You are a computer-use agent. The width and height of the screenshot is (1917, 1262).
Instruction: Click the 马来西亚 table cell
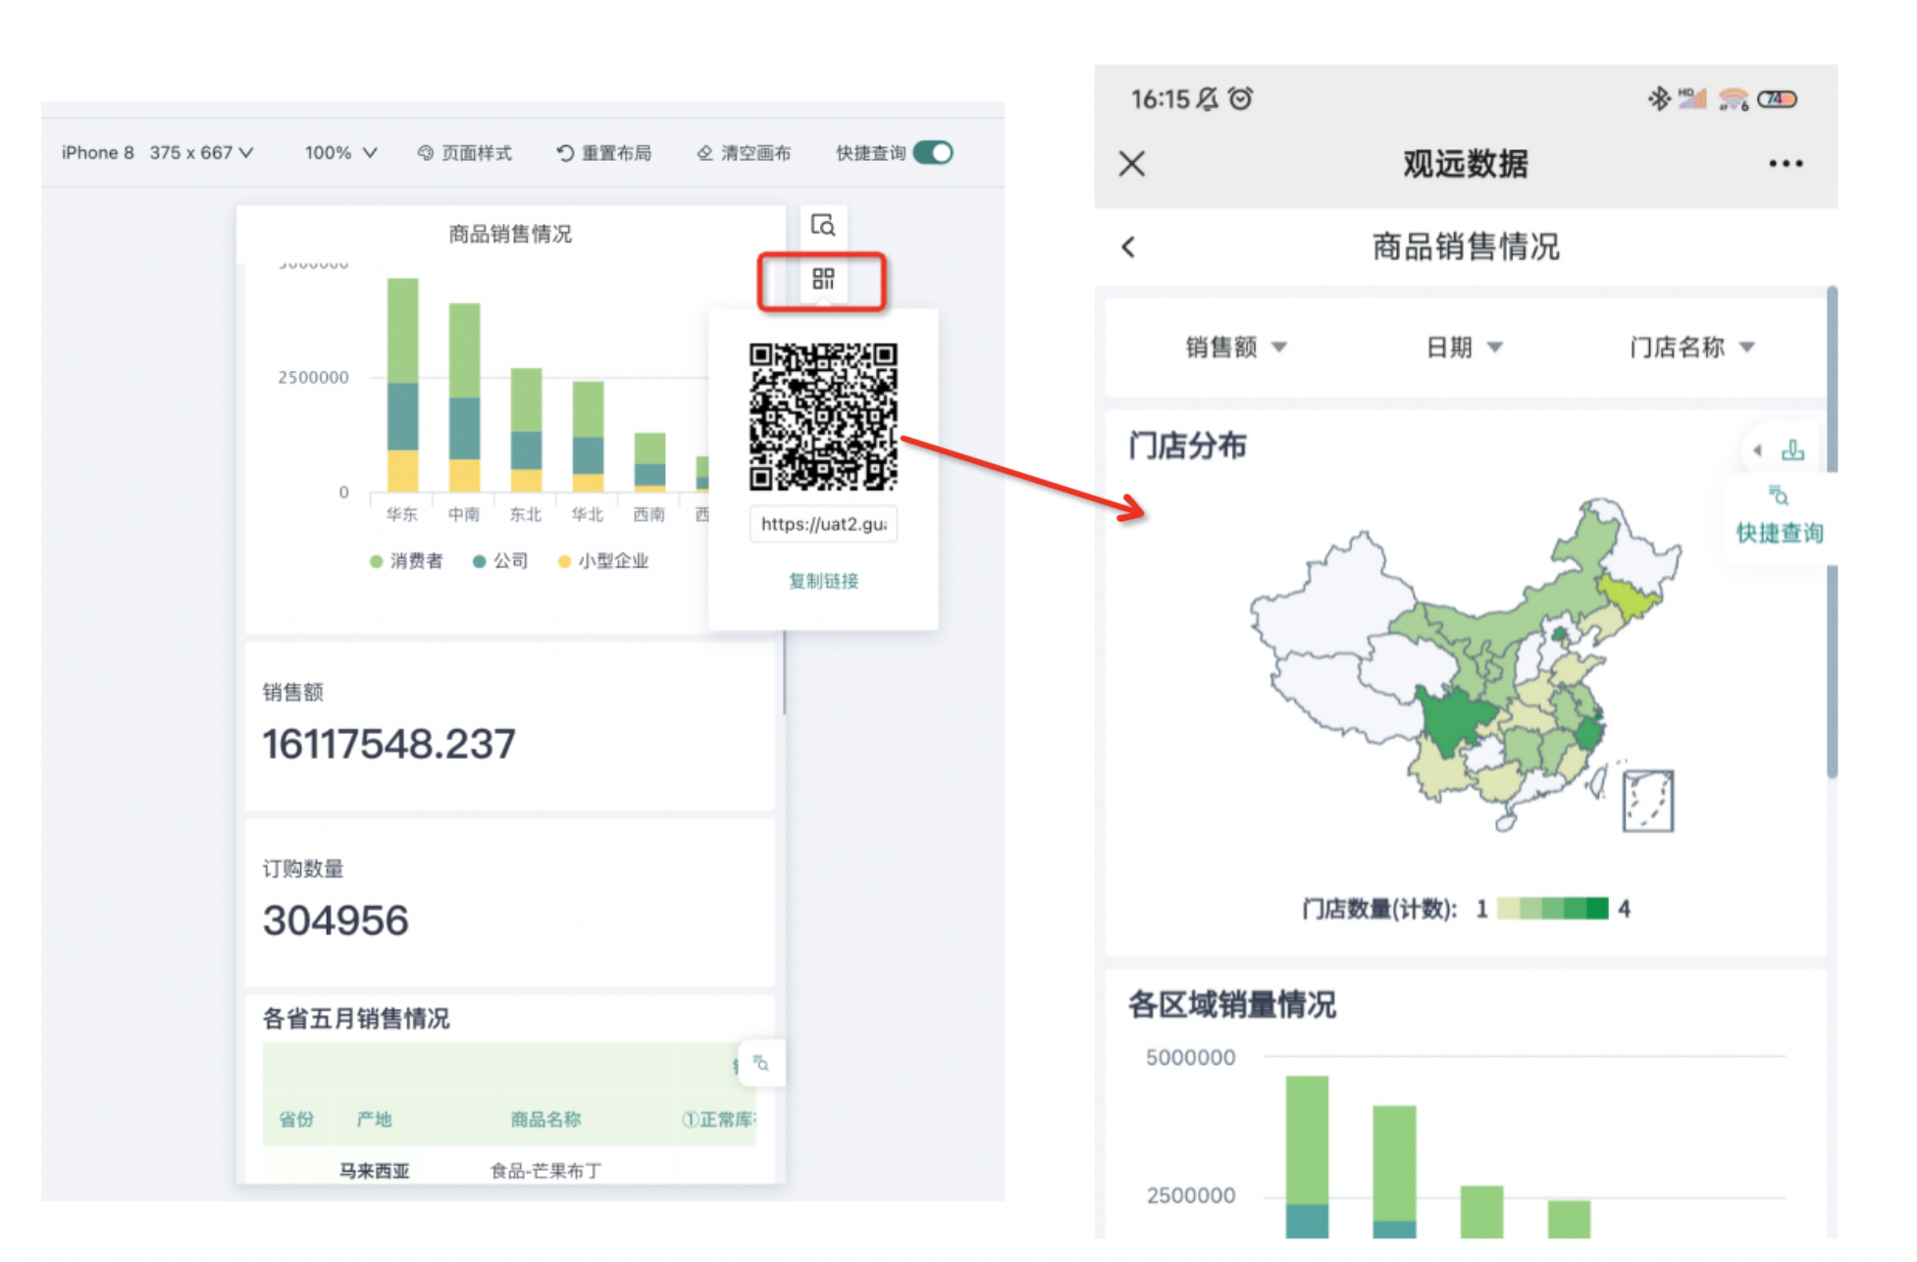[374, 1171]
